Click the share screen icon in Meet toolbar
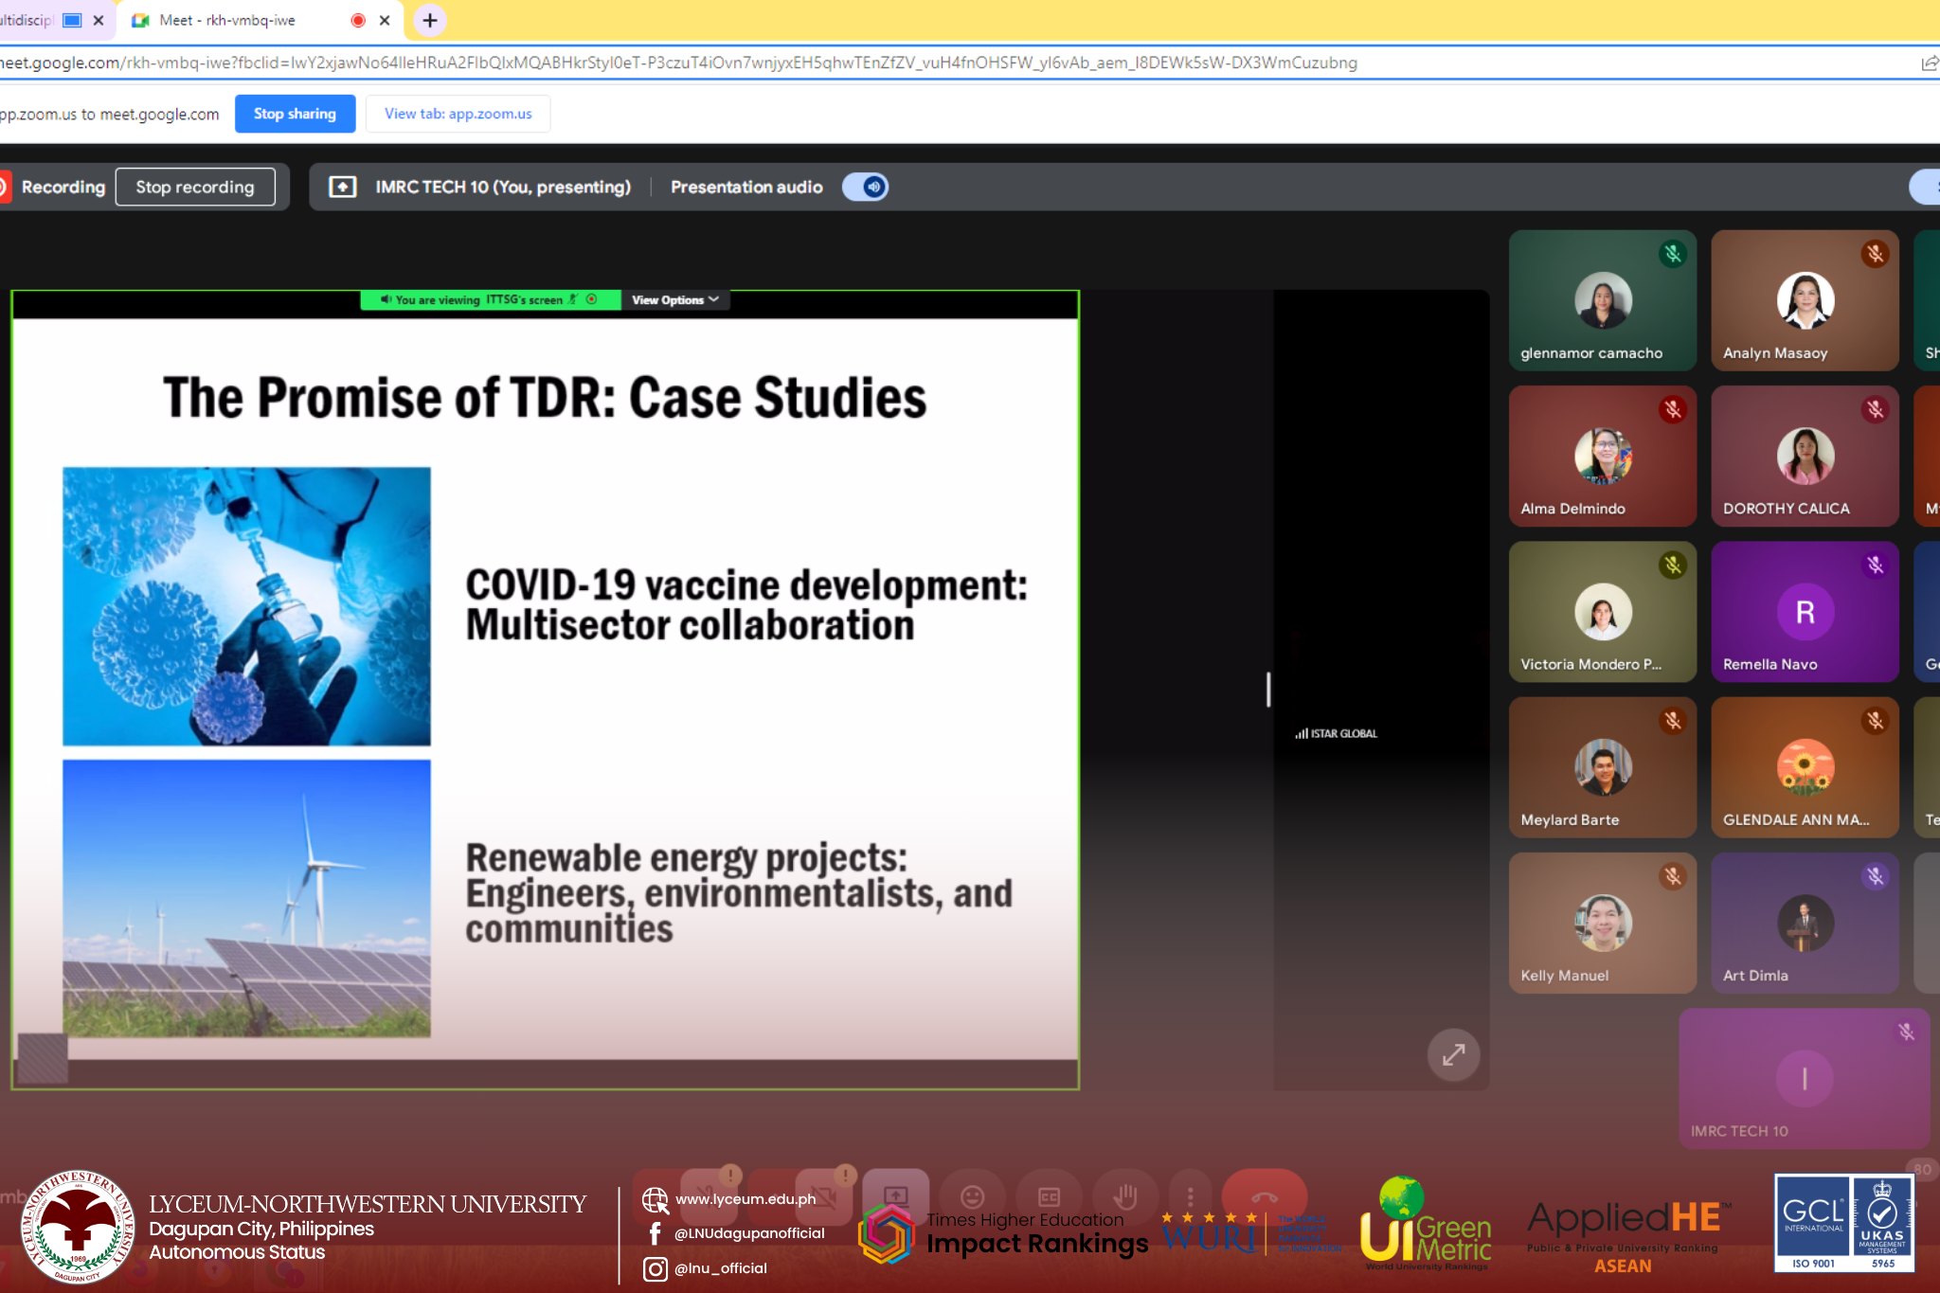The width and height of the screenshot is (1940, 1293). pos(895,1195)
